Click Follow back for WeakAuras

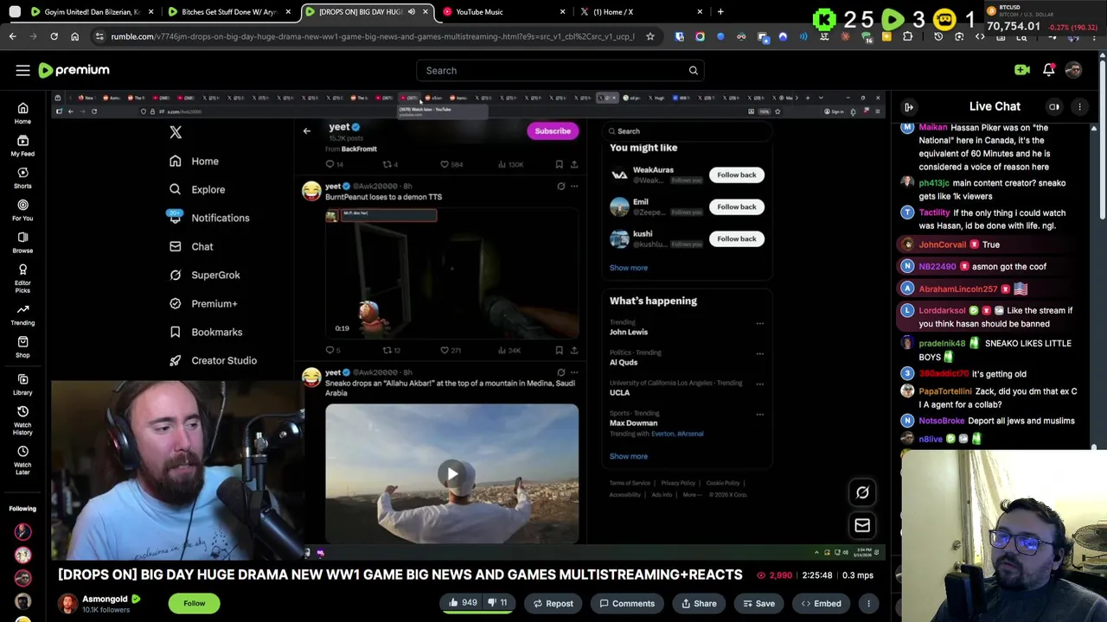pos(737,175)
